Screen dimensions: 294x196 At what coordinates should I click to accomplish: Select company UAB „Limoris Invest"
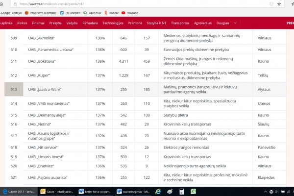click(46, 157)
